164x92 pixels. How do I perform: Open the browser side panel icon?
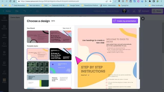(153, 1)
